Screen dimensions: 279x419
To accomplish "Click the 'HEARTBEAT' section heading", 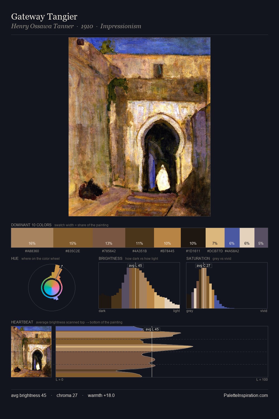I will tap(22, 322).
